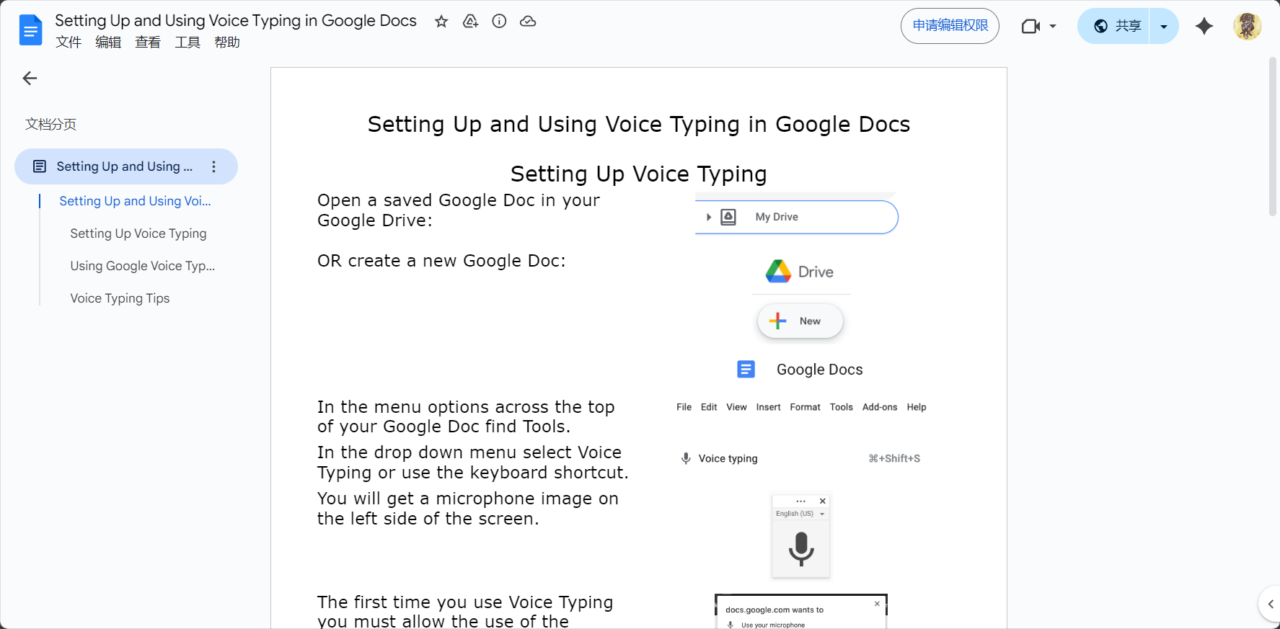Open document info icon
This screenshot has height=629, width=1280.
tap(499, 22)
